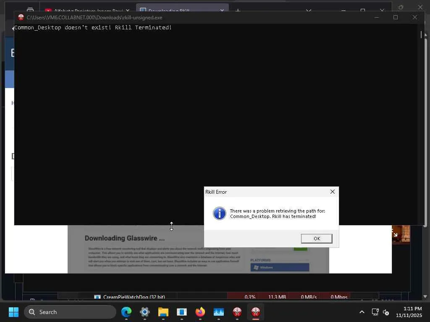Viewport: 430px width, 322px height.
Task: Switch to the first Rkill taskbar icon
Action: point(237,312)
